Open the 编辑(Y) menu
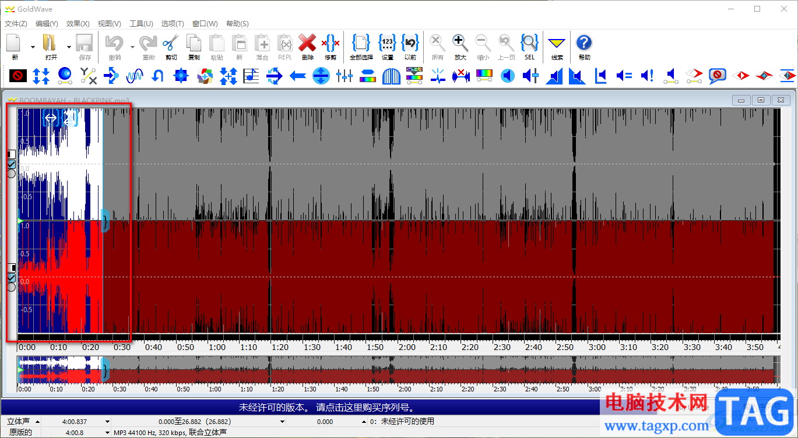This screenshot has height=438, width=798. click(47, 24)
